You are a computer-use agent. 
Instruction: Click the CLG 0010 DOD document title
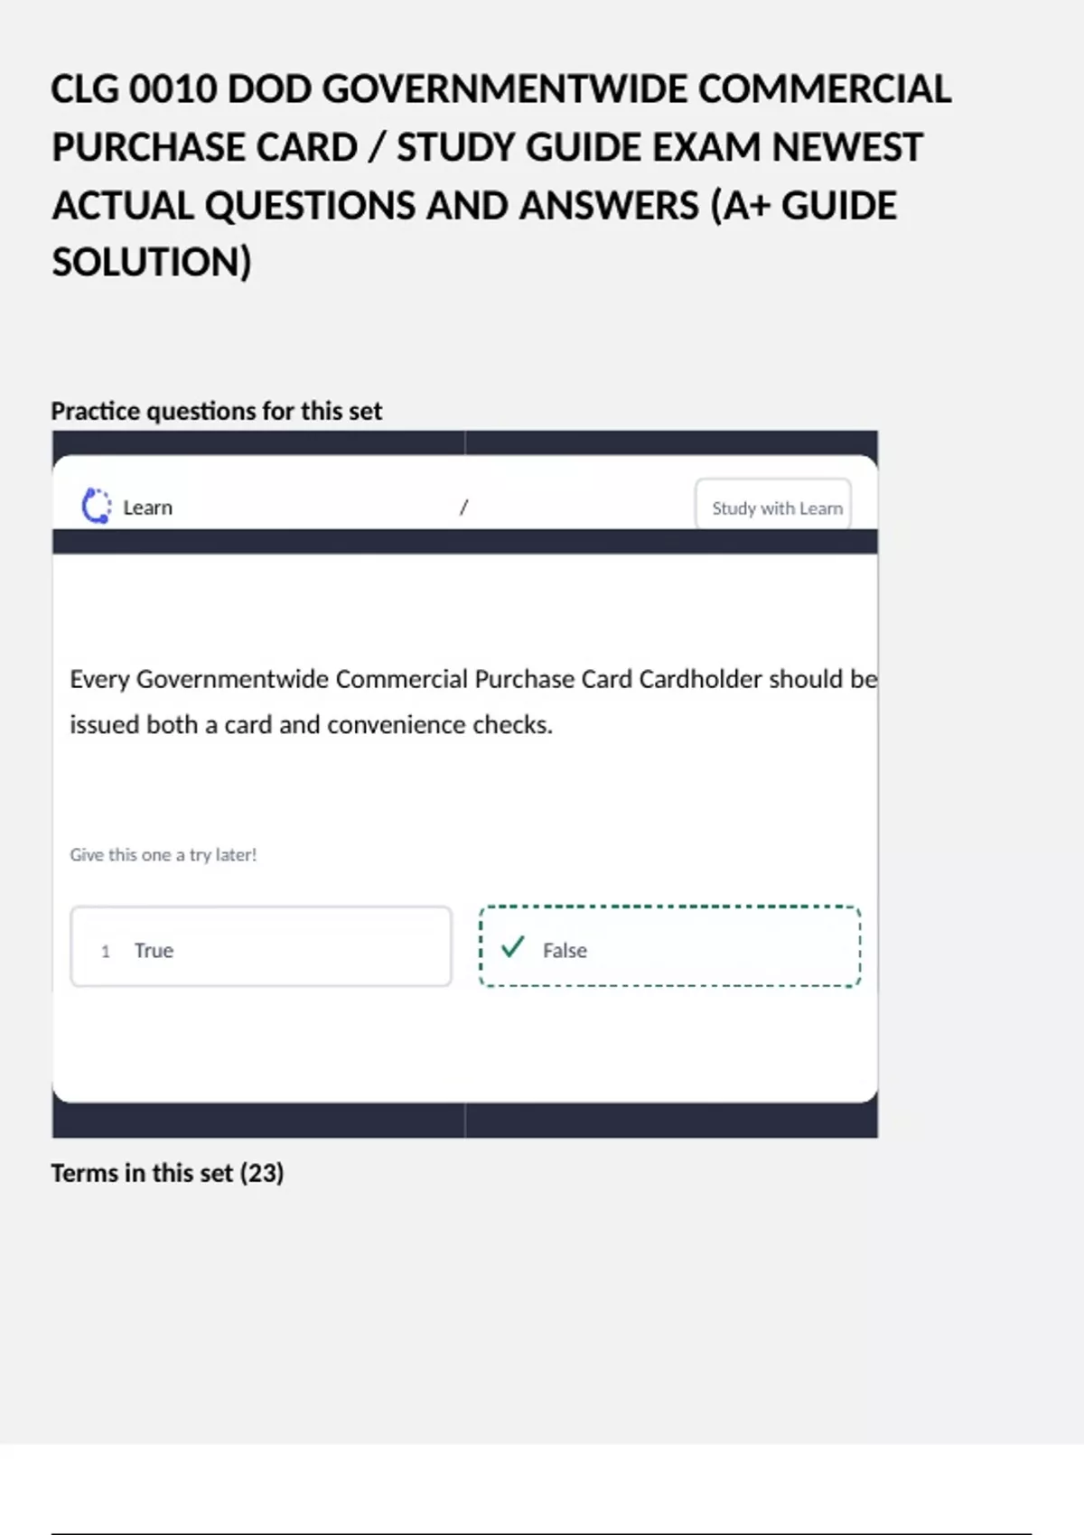pyautogui.click(x=501, y=175)
